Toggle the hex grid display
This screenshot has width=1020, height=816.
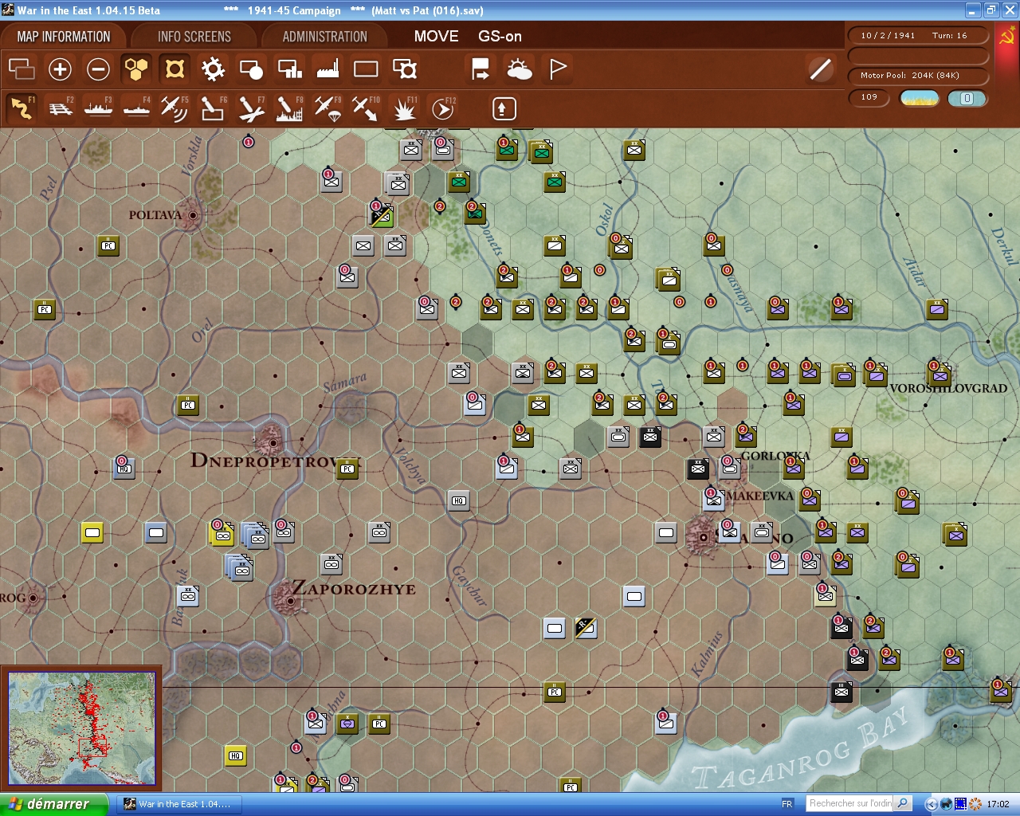pos(136,69)
